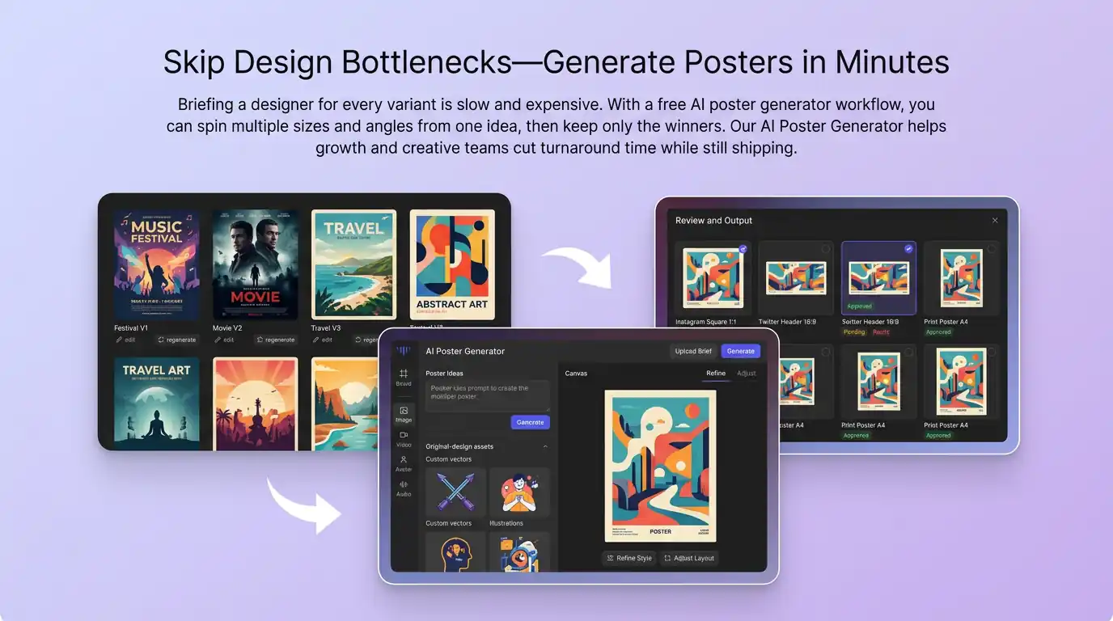The height and width of the screenshot is (621, 1113).
Task: Click the Approved tag on Sortter Header card
Action: (x=859, y=306)
